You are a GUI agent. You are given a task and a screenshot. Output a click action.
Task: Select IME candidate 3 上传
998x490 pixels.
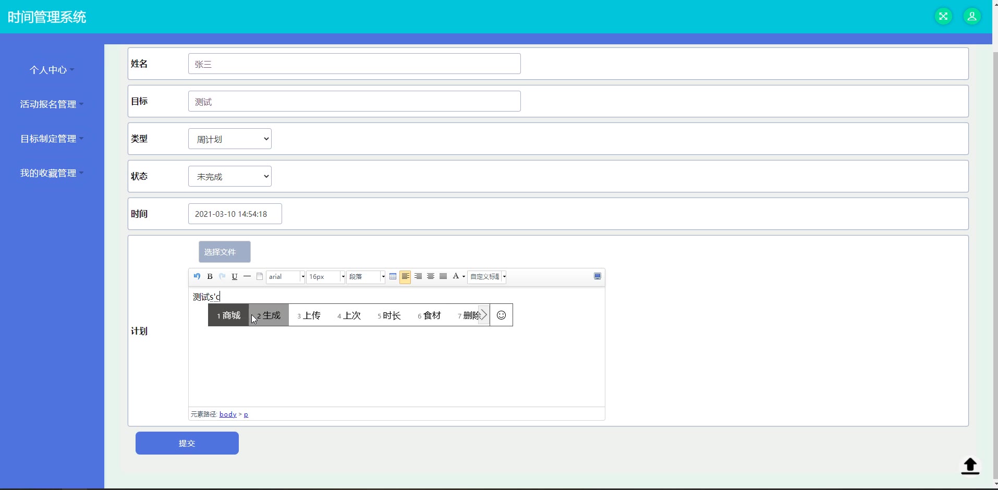309,315
